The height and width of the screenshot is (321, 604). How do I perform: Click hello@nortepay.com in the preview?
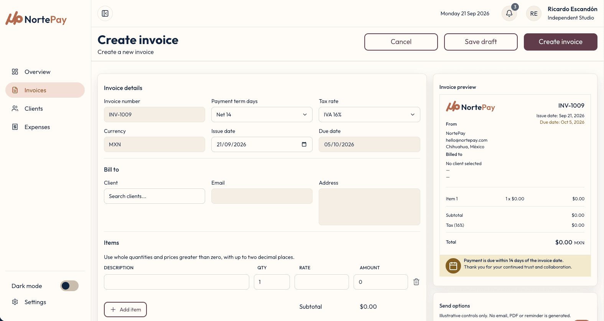467,140
